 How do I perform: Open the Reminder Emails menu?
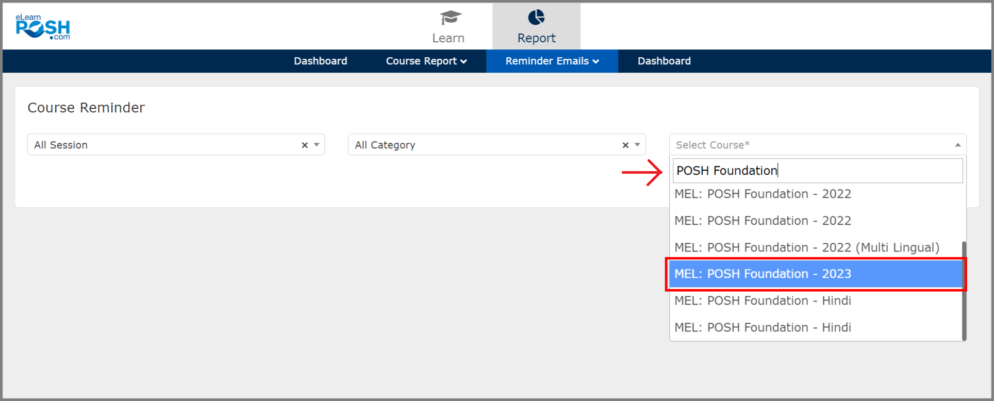point(552,61)
